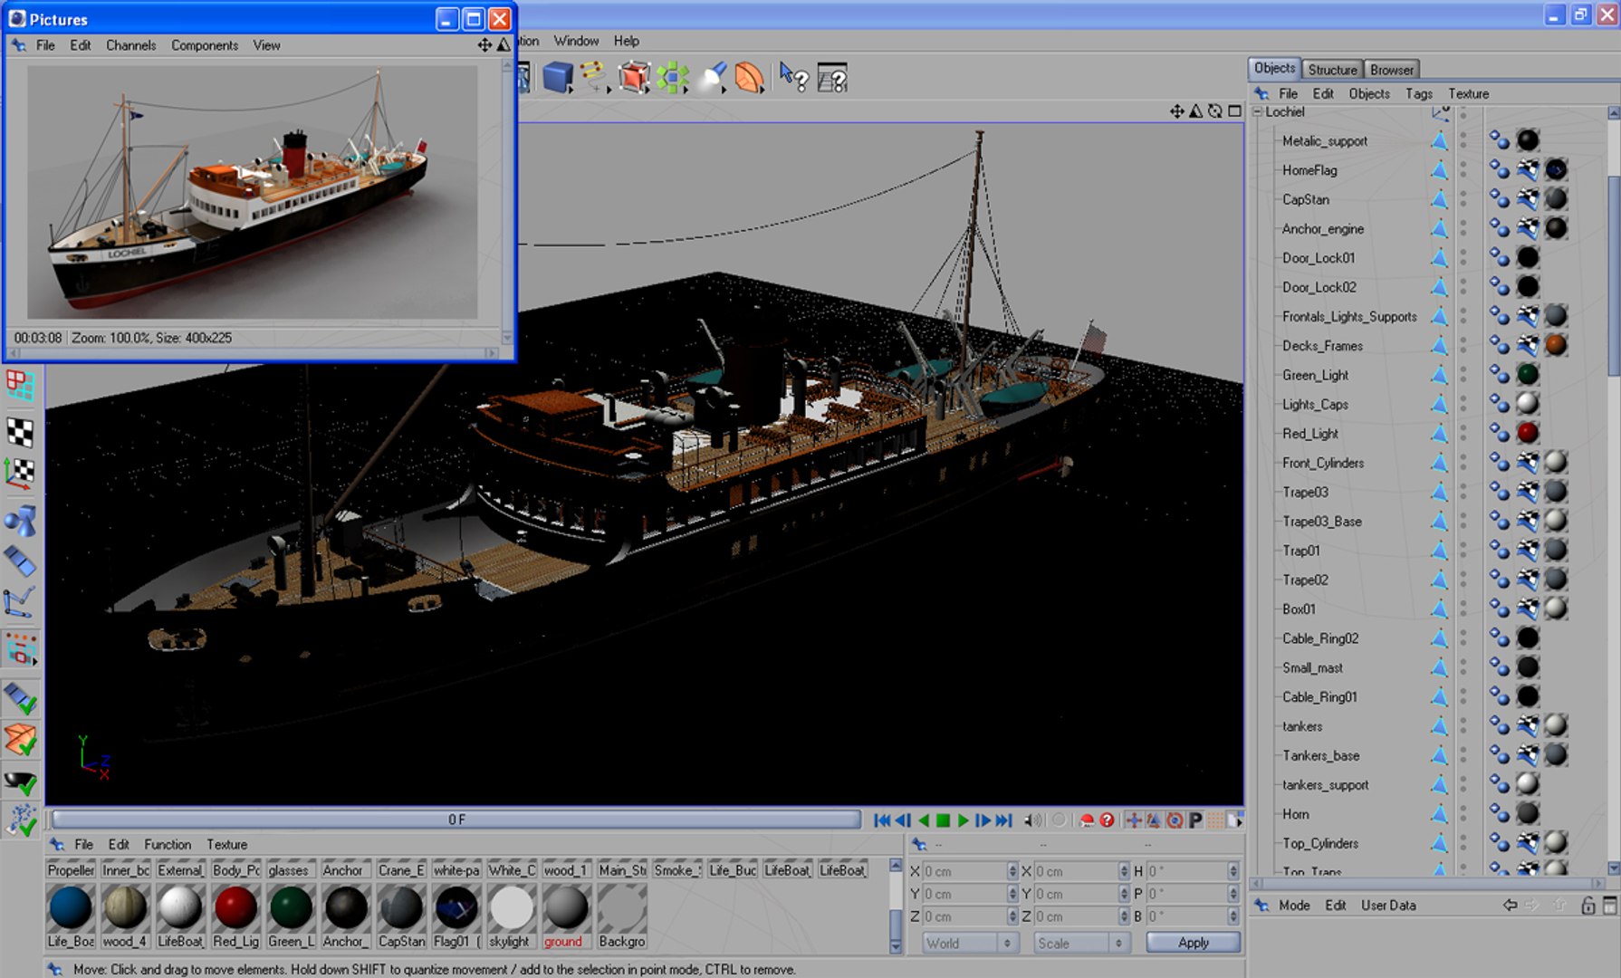
Task: Select the red cube NURBS icon
Action: pos(634,78)
